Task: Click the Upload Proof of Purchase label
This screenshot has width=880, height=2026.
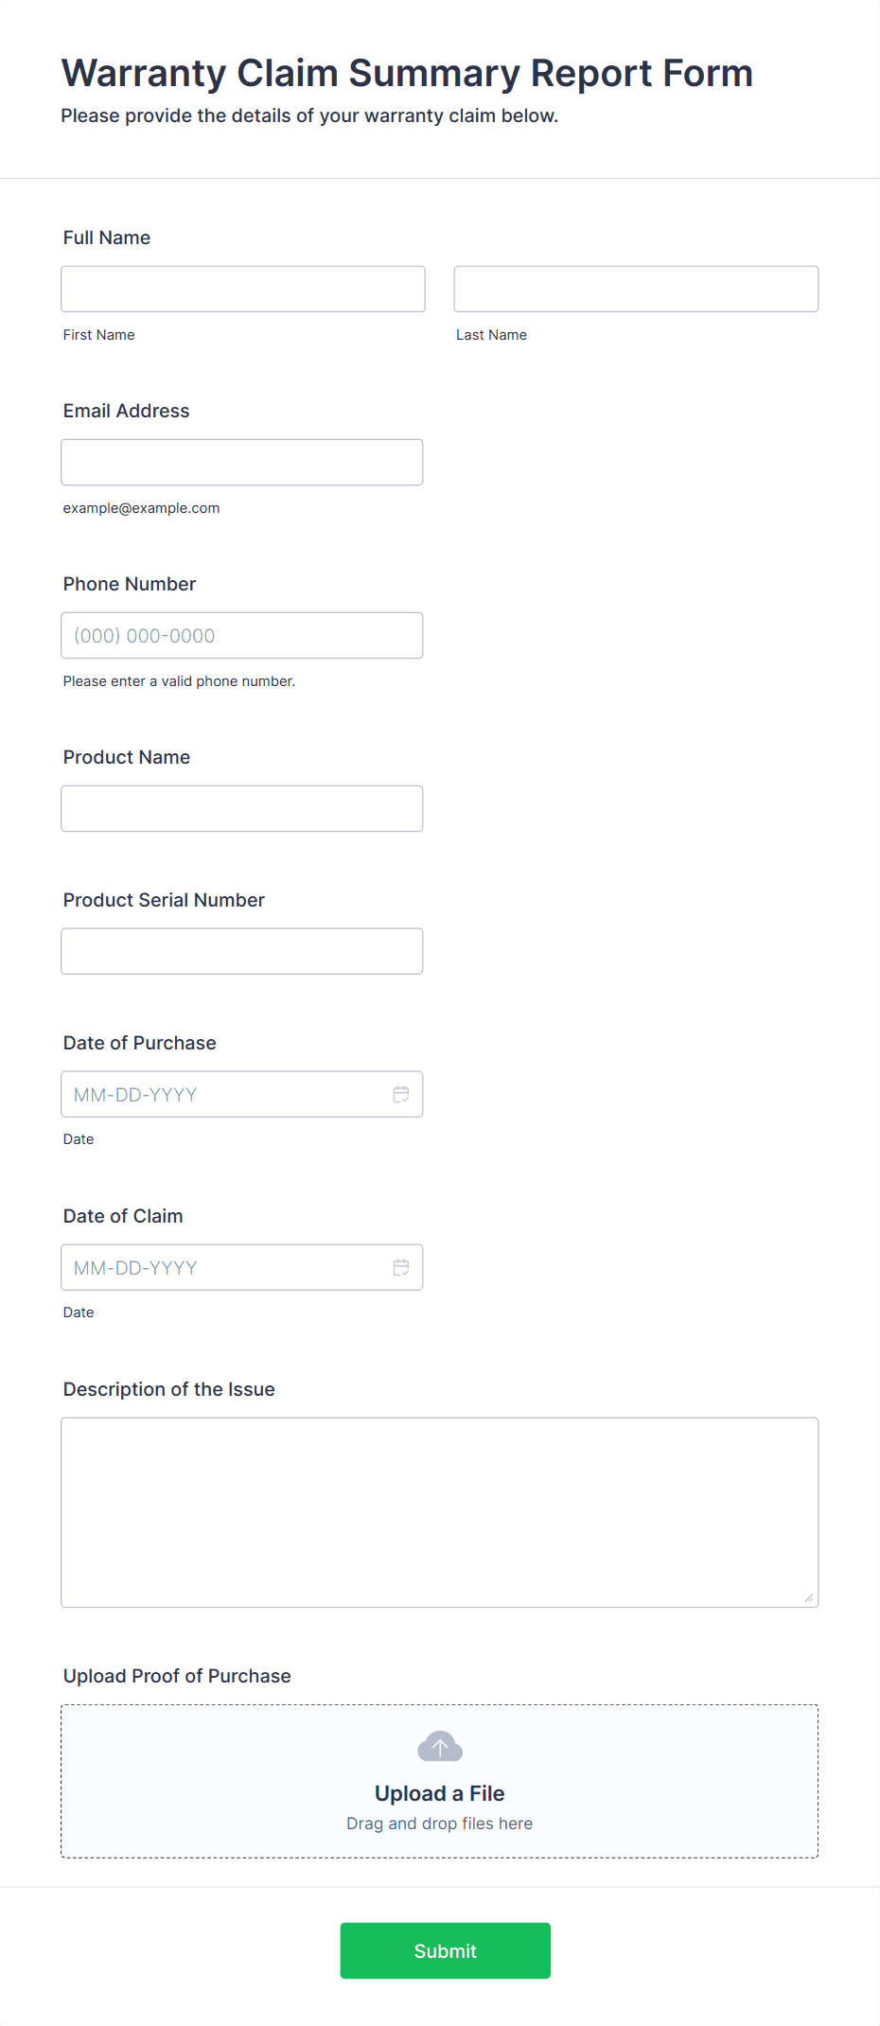Action: coord(177,1676)
